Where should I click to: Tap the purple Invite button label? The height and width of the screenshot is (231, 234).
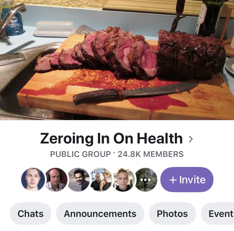click(193, 180)
